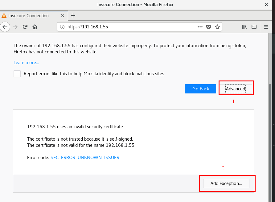Open SEC_ERROR_UNKNOWN_ISSUER error code link

pyautogui.click(x=85, y=157)
